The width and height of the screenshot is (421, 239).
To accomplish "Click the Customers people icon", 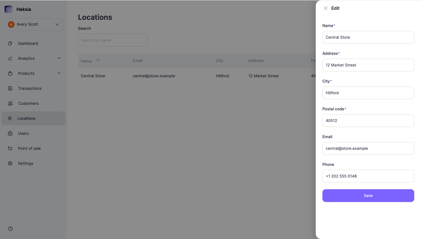I will pyautogui.click(x=10, y=103).
